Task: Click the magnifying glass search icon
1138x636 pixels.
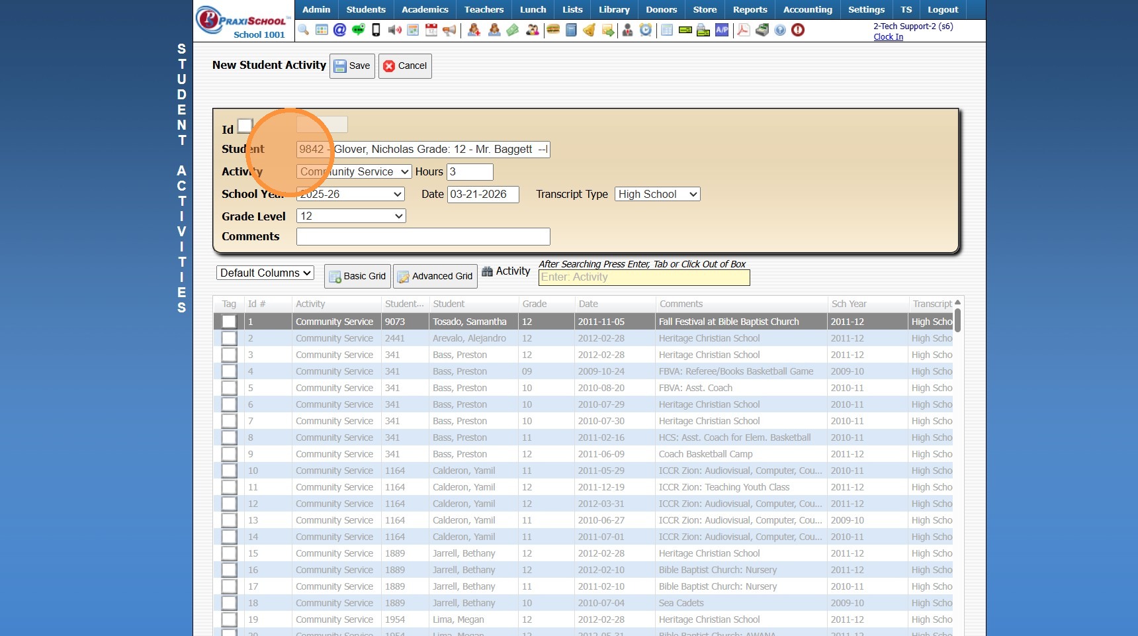Action: [x=304, y=30]
